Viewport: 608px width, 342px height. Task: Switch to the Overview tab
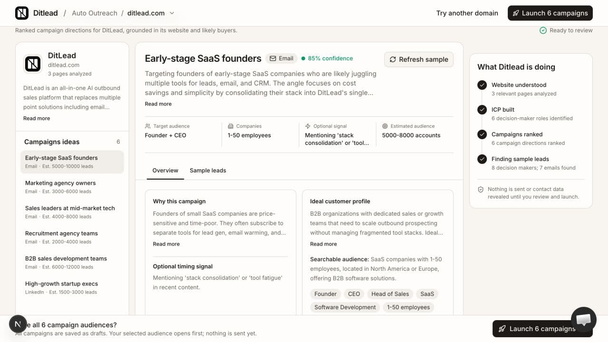click(165, 171)
